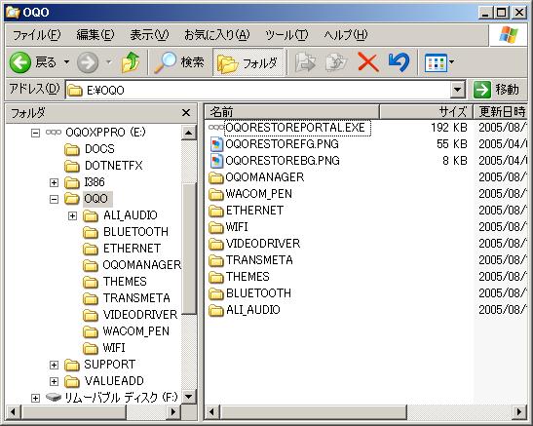Select WIFI folder icon in file list

[x=216, y=227]
